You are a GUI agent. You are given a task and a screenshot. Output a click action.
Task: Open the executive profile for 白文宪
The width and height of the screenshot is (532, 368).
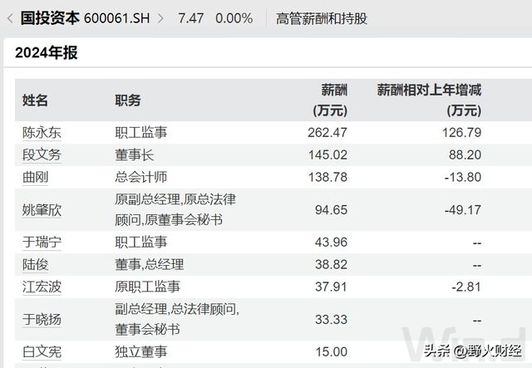click(42, 352)
